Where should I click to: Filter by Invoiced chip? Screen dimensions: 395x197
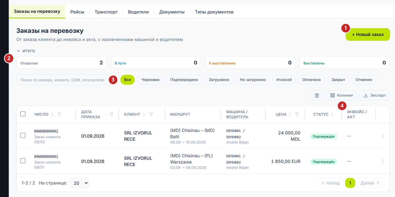click(x=284, y=80)
